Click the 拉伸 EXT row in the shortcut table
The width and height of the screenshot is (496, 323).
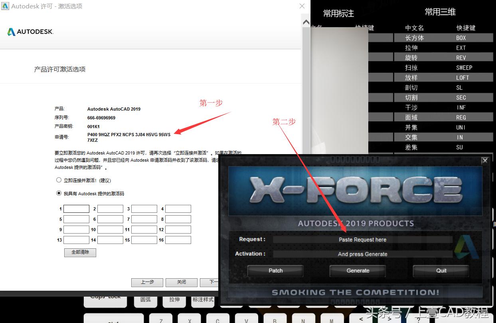coord(444,48)
